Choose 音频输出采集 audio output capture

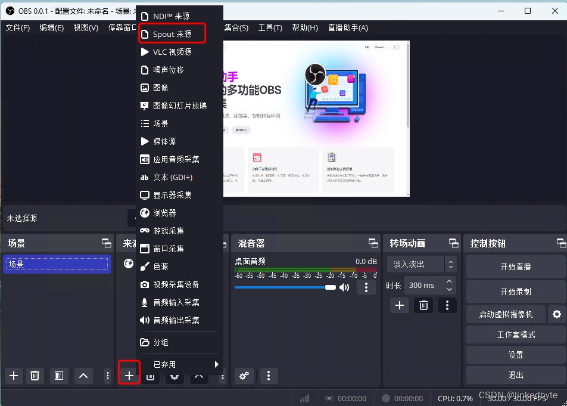[179, 320]
